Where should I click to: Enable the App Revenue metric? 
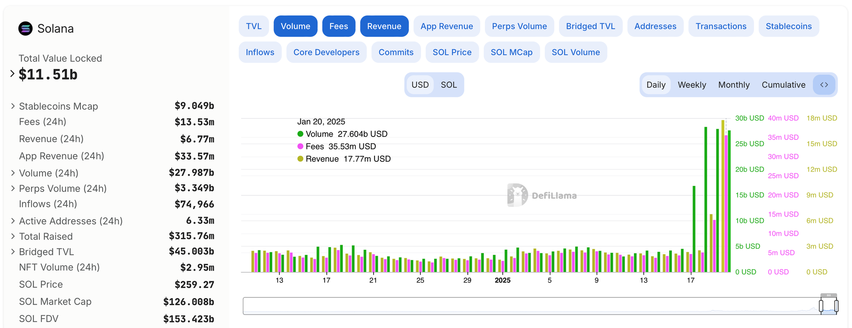click(447, 26)
